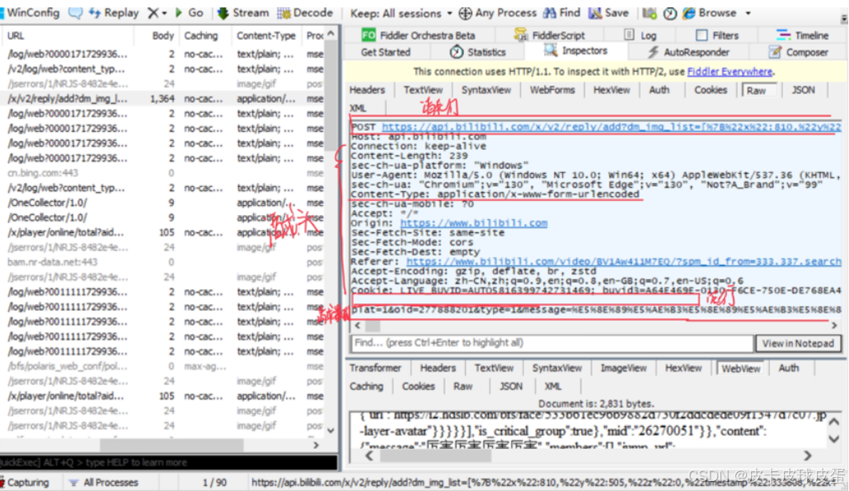Viewport: 849px width, 491px height.
Task: Open the Filters tab
Action: [717, 35]
